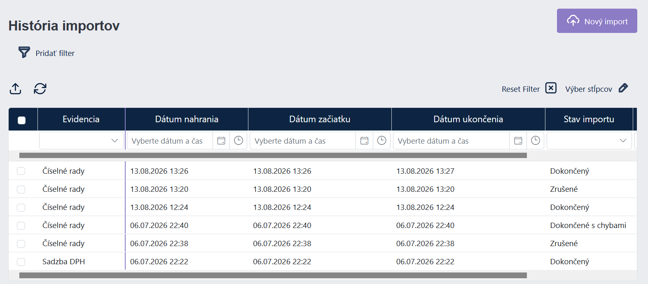The height and width of the screenshot is (284, 648).
Task: Sort by Evidencia column header
Action: point(81,119)
